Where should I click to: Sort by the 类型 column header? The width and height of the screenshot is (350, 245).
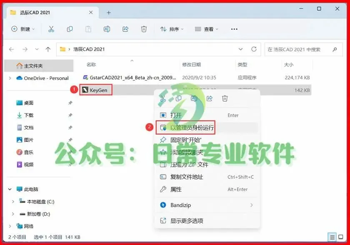242,64
